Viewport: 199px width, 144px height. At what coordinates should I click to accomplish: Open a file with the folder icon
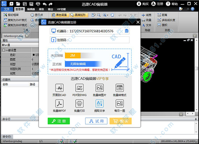click(18, 4)
